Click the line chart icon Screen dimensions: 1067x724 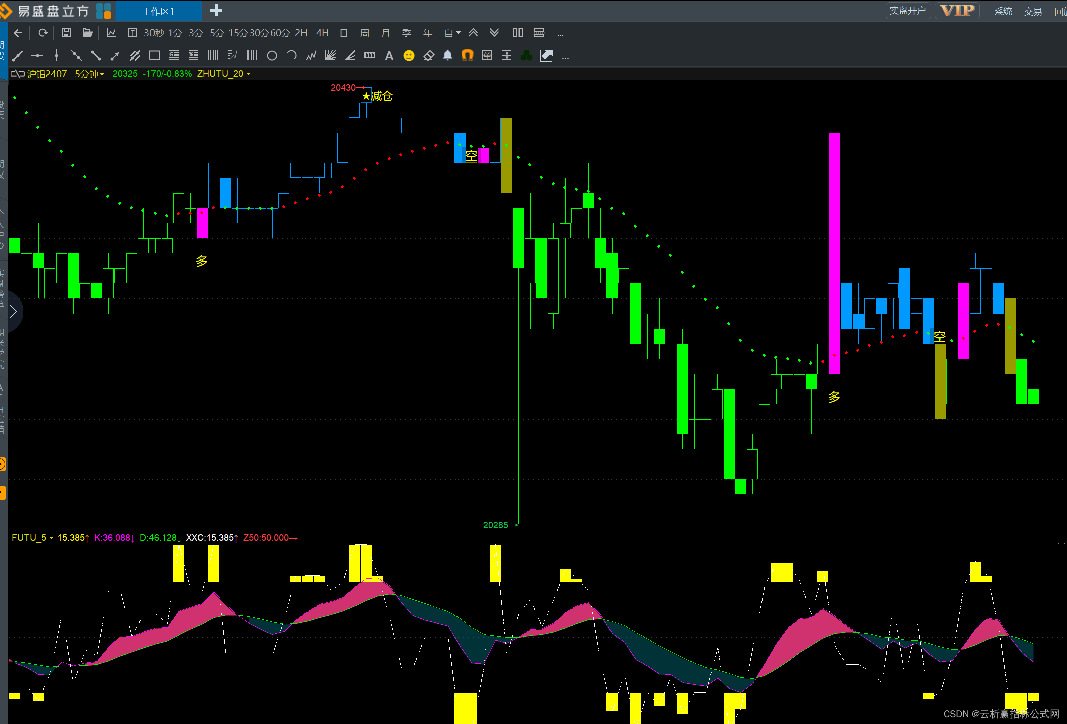tap(111, 33)
